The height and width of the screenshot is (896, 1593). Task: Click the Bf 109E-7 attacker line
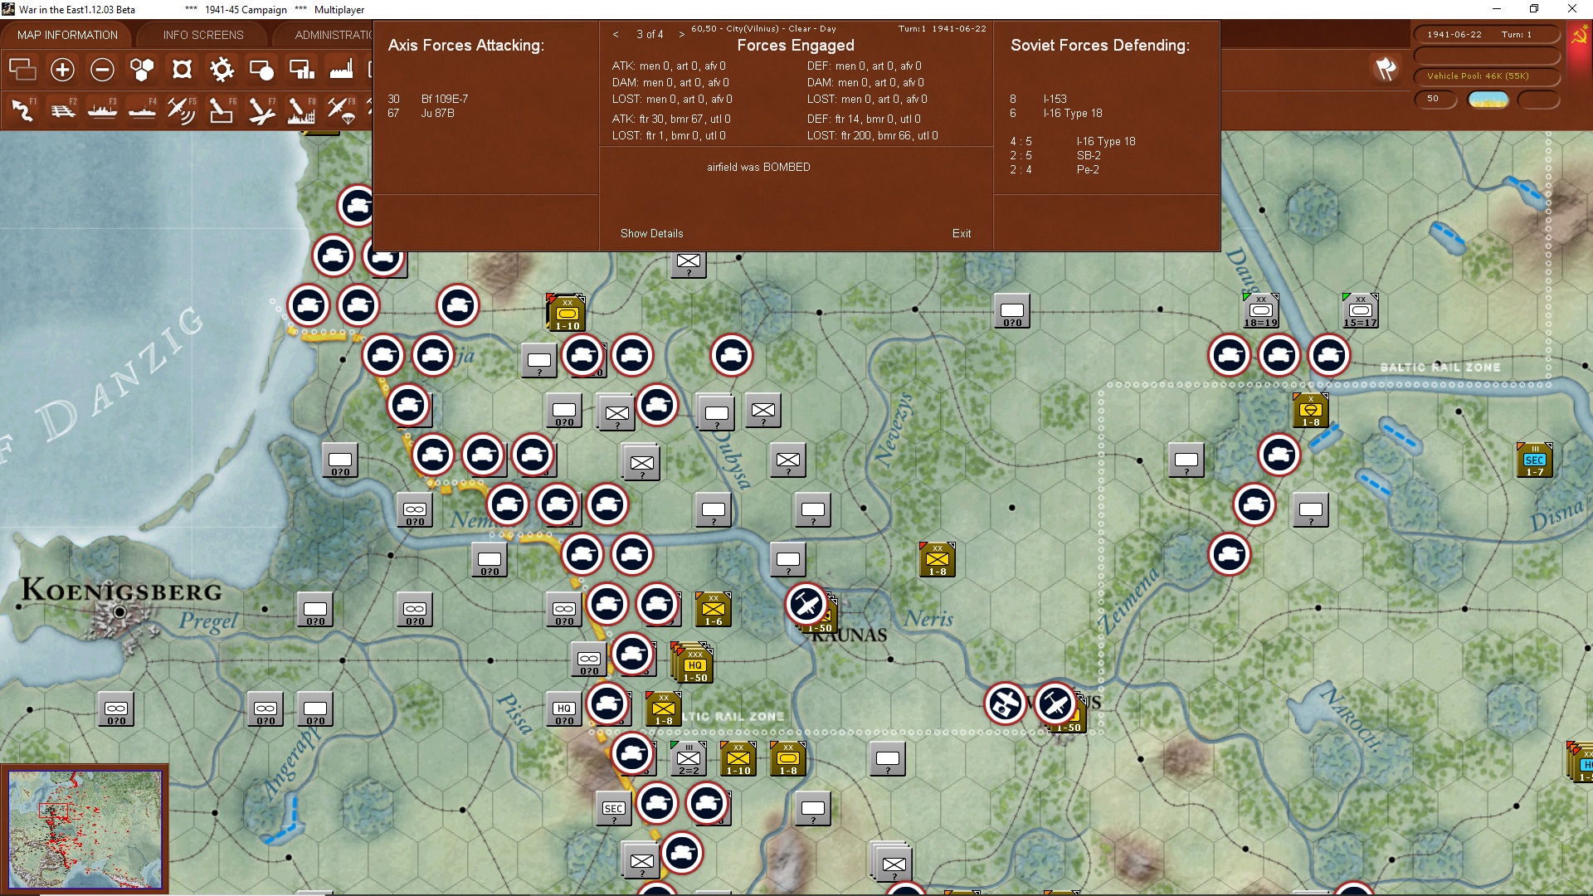coord(428,99)
